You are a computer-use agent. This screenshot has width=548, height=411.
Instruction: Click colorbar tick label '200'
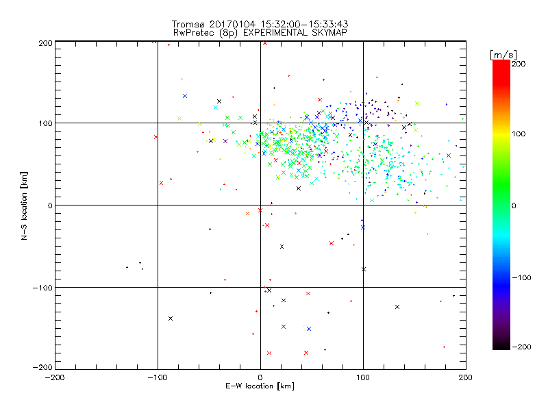519,64
